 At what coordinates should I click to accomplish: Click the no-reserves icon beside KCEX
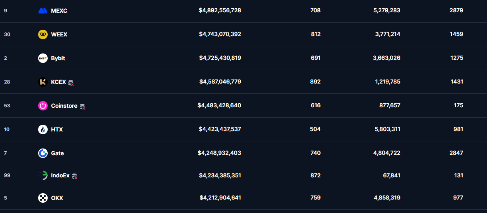(x=71, y=83)
